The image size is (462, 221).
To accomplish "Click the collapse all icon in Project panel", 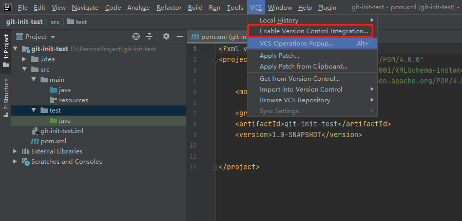I will (x=150, y=36).
